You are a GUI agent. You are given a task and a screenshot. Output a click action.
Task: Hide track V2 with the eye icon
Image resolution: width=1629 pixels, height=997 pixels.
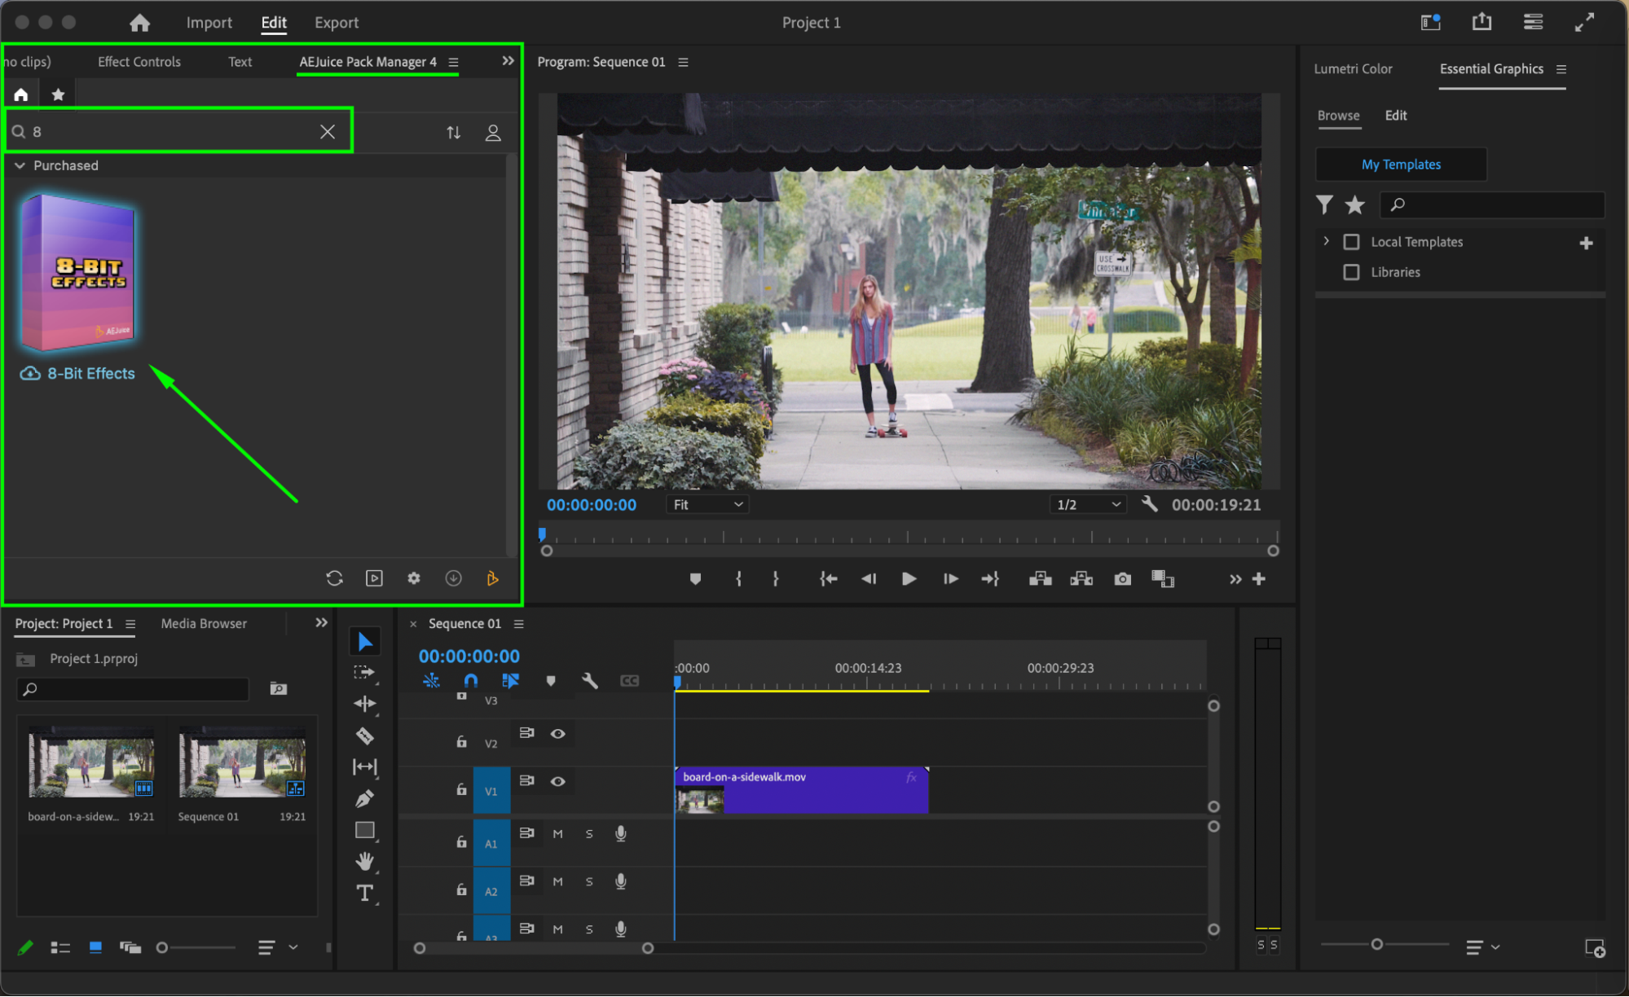tap(558, 734)
